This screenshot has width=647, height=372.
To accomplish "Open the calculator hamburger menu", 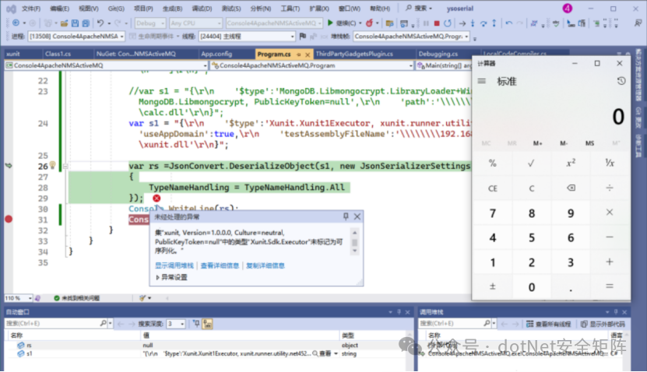I will click(481, 81).
